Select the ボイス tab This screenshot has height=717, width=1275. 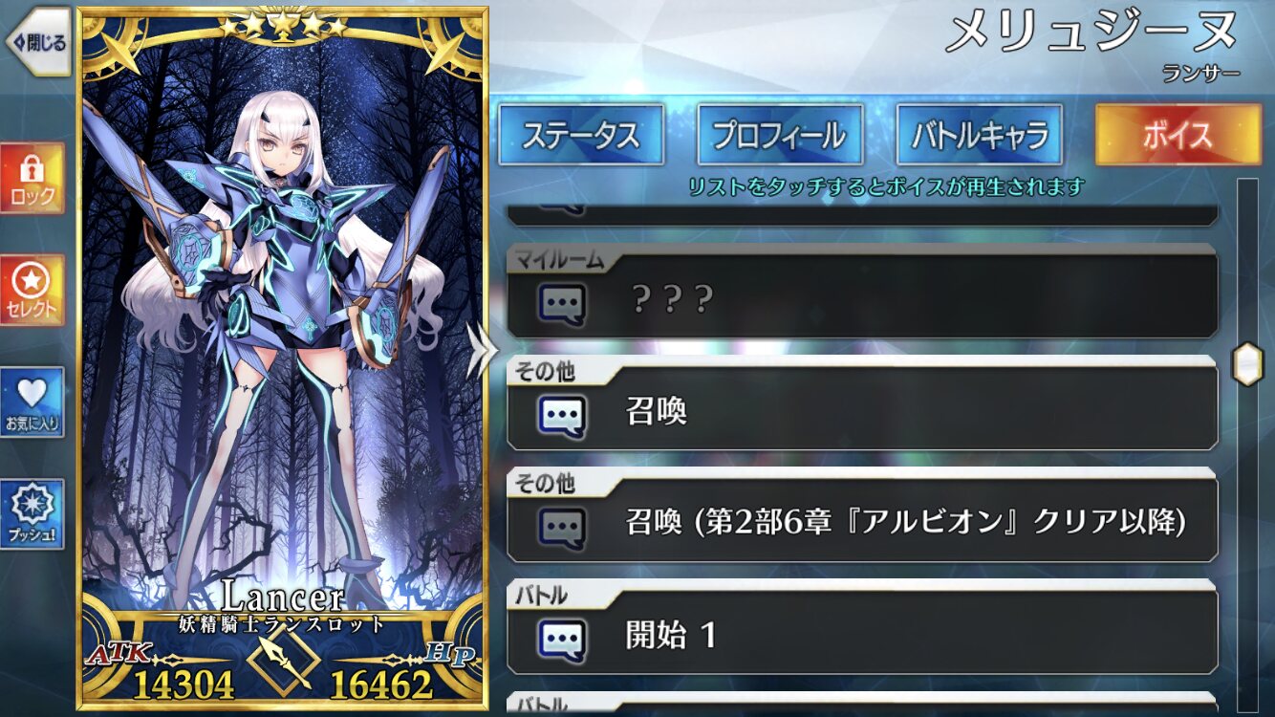click(1178, 135)
